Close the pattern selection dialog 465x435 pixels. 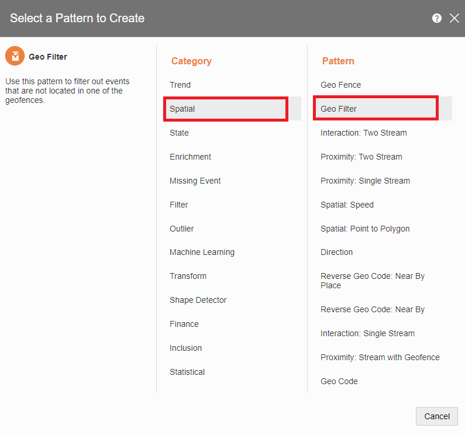[x=454, y=18]
